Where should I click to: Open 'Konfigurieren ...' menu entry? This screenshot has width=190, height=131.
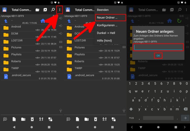[x=107, y=25]
